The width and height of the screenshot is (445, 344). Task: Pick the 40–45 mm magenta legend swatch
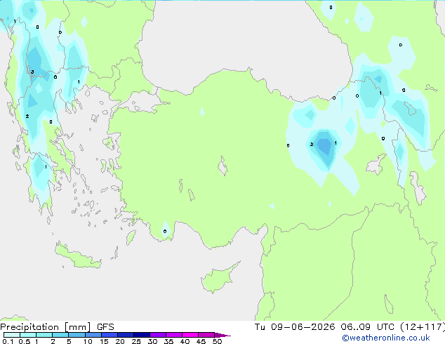(x=190, y=335)
